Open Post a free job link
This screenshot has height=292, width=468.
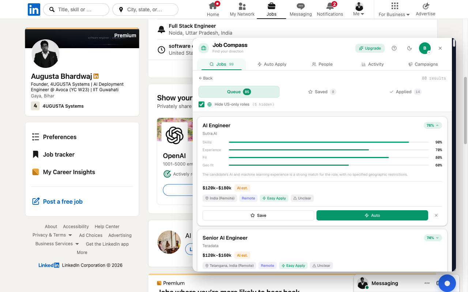click(63, 201)
